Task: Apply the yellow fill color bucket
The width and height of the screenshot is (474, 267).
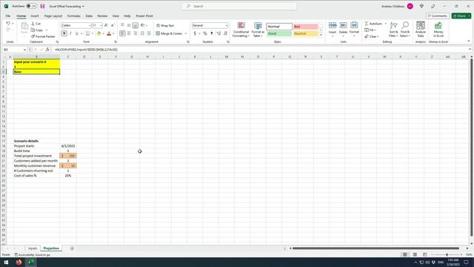Action: coord(99,33)
